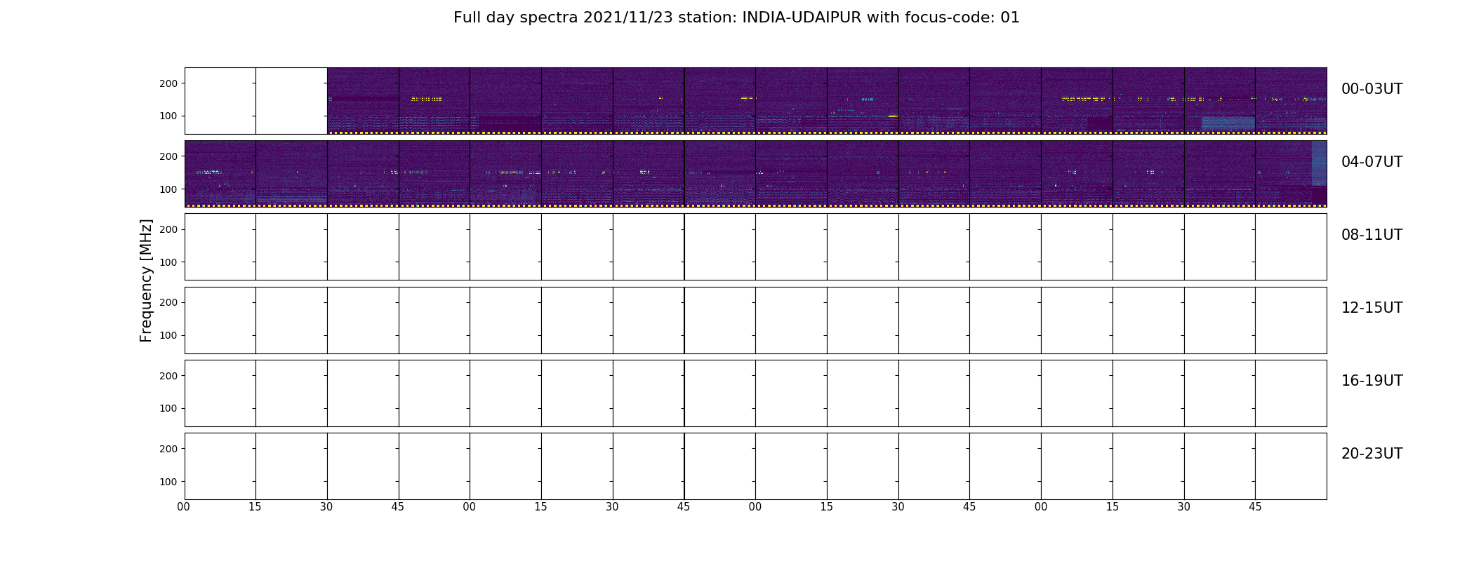Click the plot title mentioning INDIA-UDAIPUR
The image size is (1474, 561).
click(736, 18)
